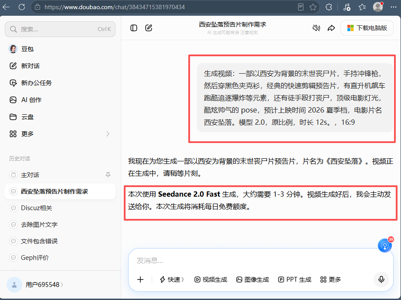Select 视频生成 skill
Screen dimensions: 401x300
click(x=211, y=280)
